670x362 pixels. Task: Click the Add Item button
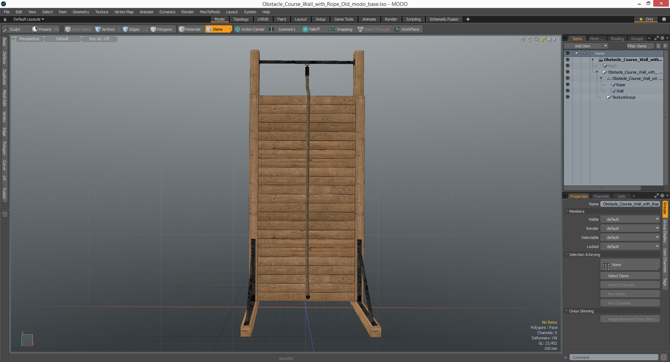[x=582, y=46]
